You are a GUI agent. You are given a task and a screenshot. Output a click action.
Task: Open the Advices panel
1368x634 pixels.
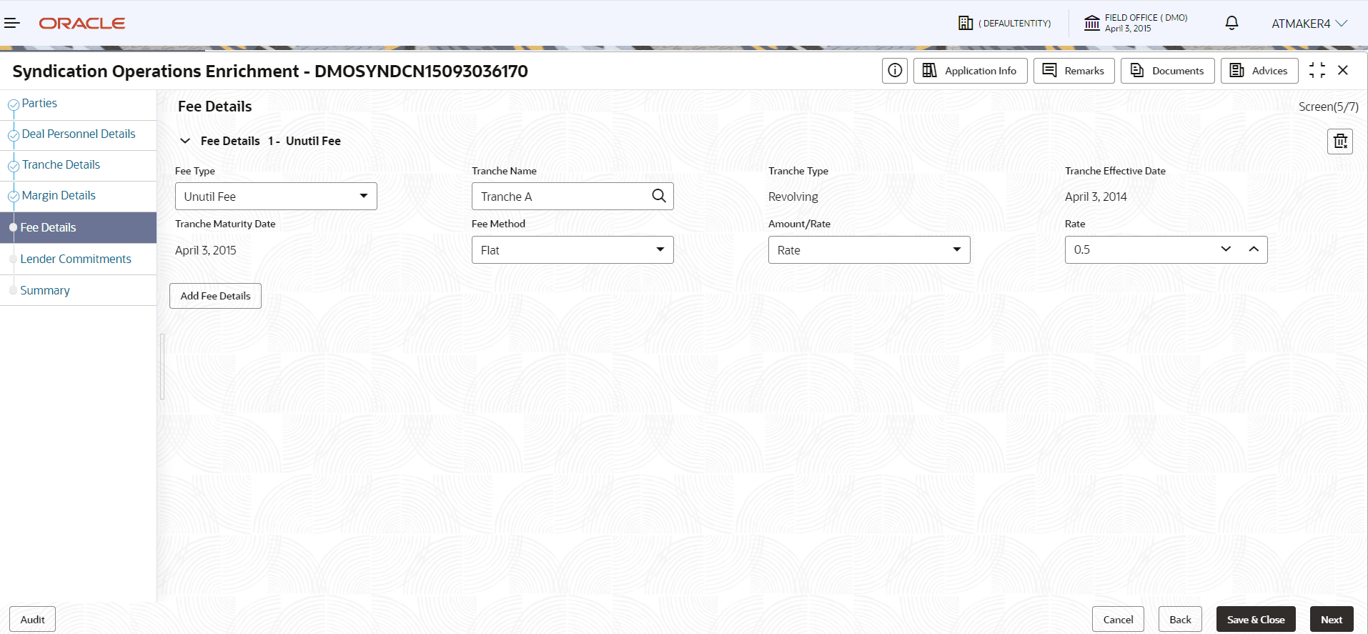[1259, 71]
